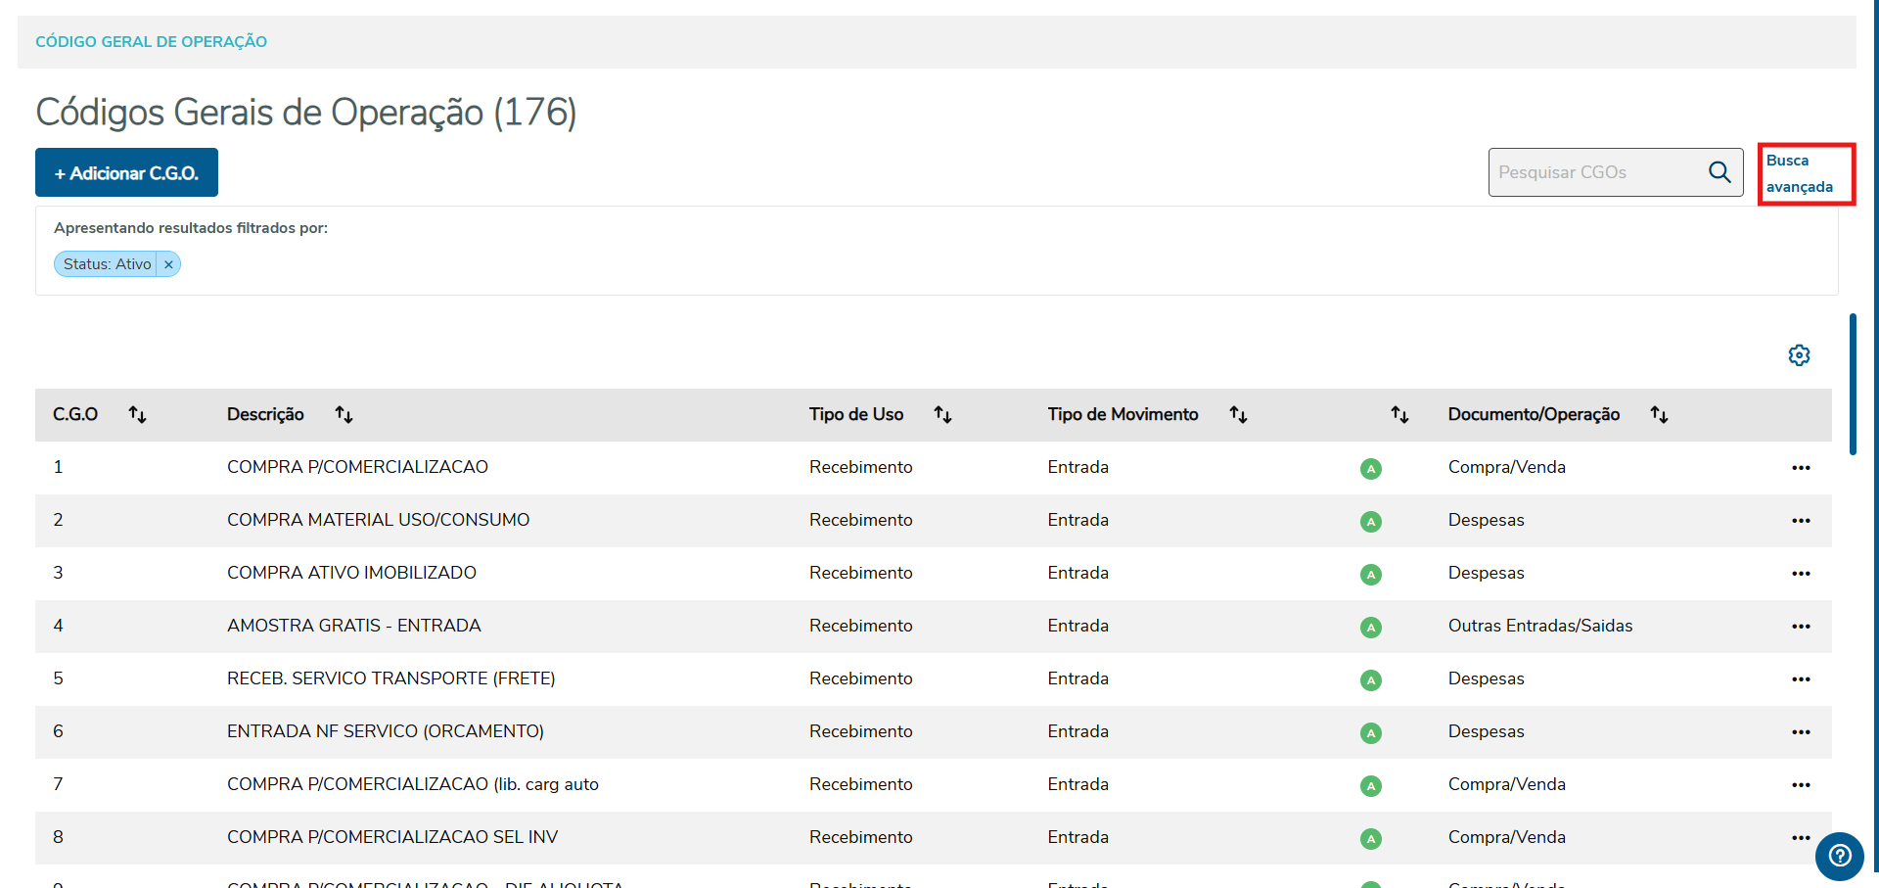The image size is (1879, 888).
Task: Click the active status badge for row 5
Action: (1371, 680)
